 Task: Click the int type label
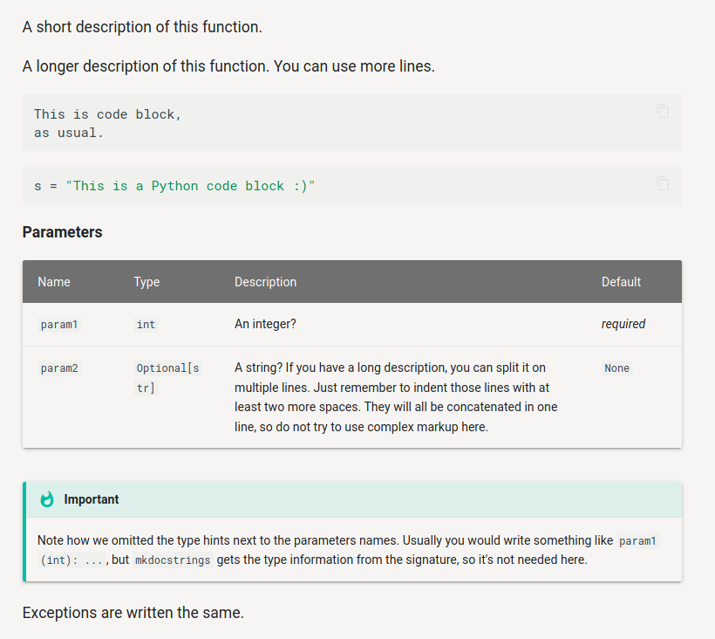point(146,325)
